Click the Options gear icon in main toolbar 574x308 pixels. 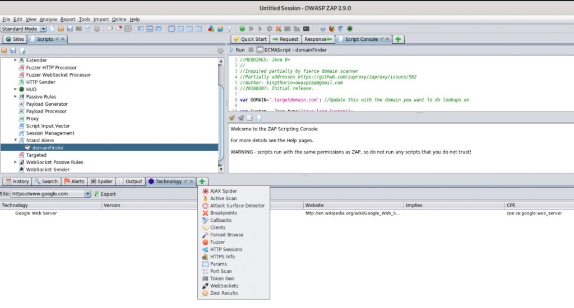pos(97,29)
